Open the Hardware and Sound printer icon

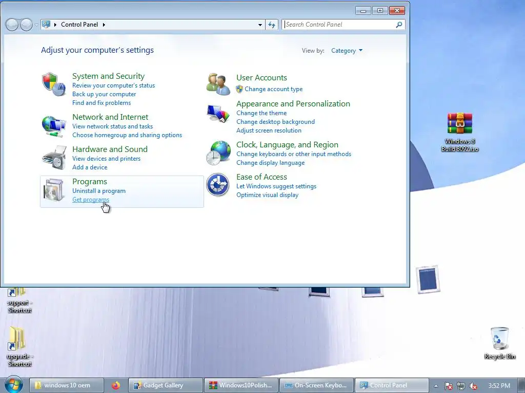click(x=54, y=158)
